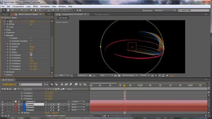Open grid and guide options in viewer
212x119 pixels.
pos(71,75)
